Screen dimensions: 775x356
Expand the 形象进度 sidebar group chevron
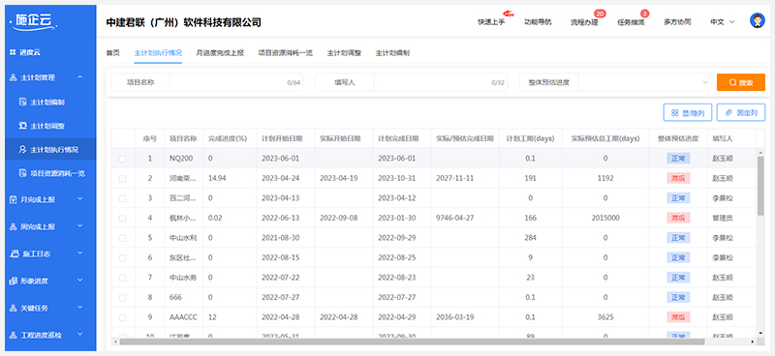(80, 281)
